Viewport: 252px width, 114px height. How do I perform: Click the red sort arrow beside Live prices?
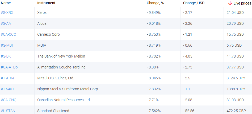(x=230, y=3)
